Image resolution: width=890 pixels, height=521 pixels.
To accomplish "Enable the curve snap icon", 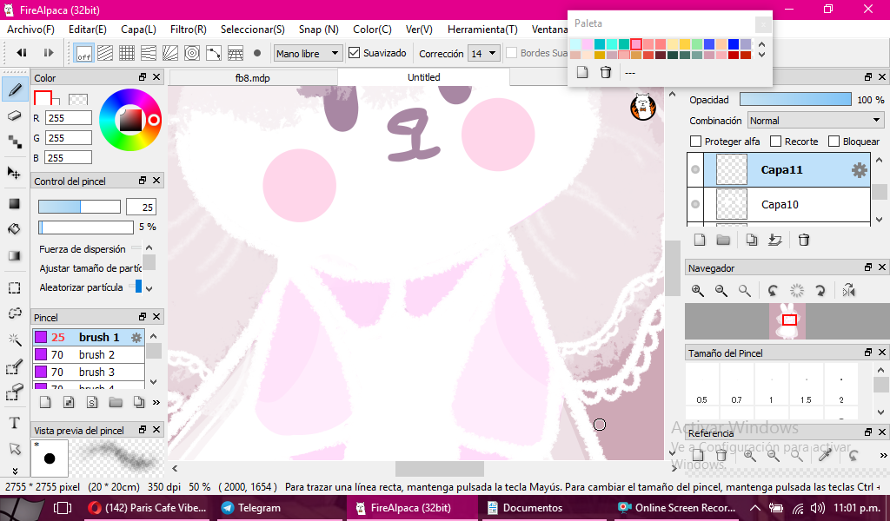I will coord(214,53).
